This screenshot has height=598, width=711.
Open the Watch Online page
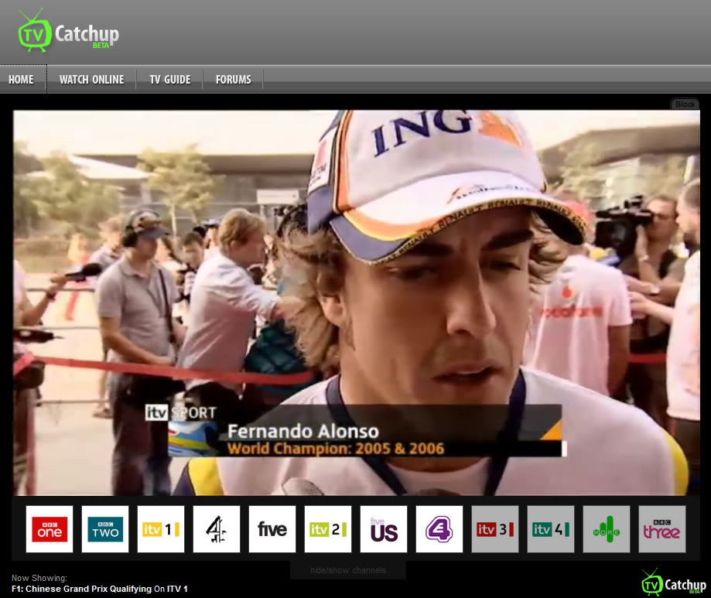(91, 80)
